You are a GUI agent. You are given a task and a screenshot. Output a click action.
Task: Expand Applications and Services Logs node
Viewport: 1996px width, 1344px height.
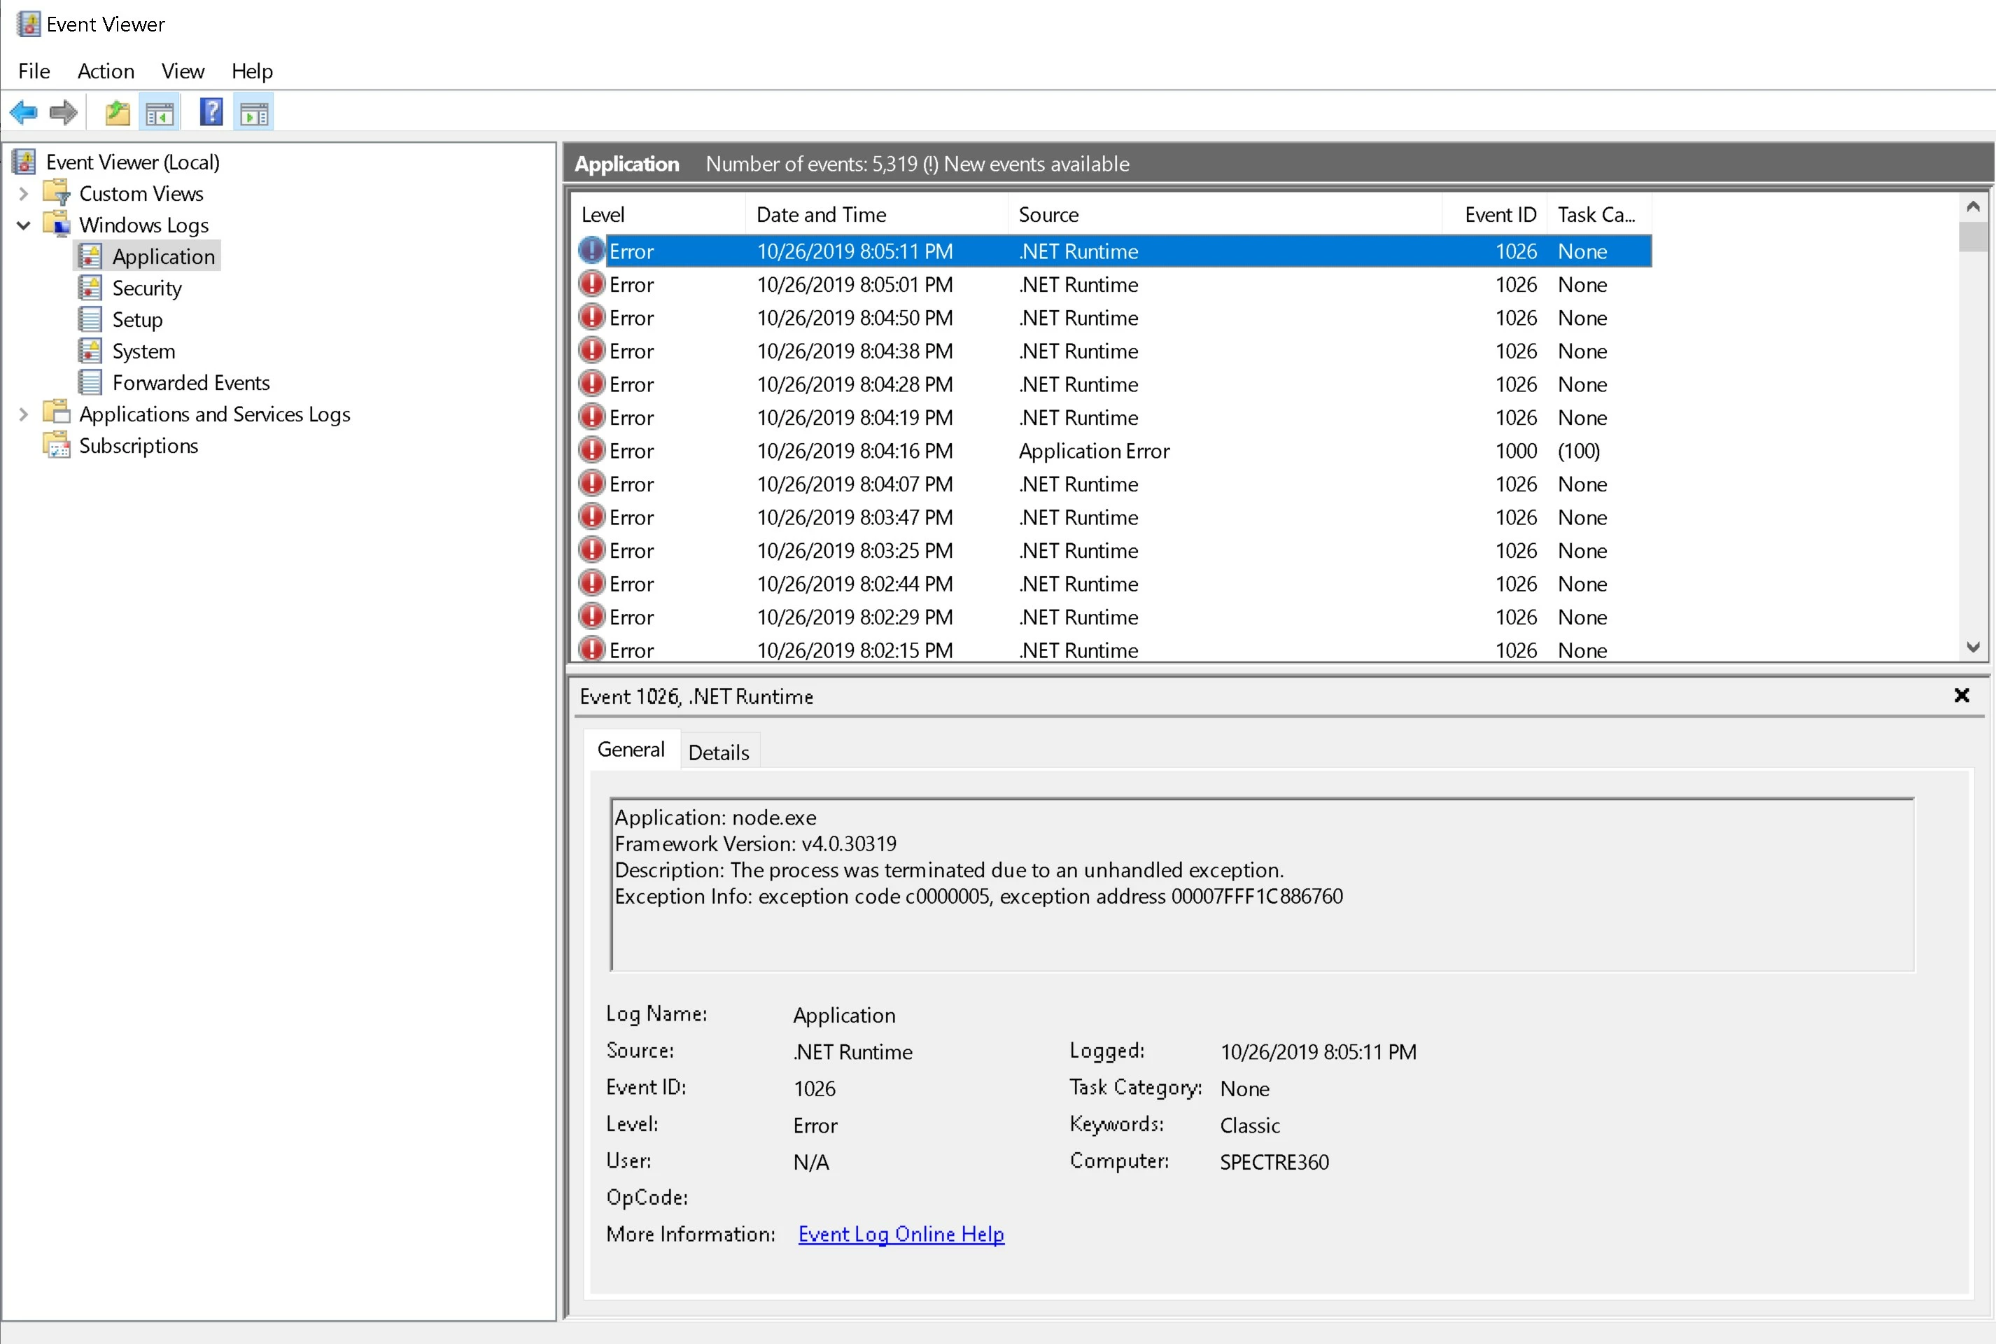click(x=24, y=415)
